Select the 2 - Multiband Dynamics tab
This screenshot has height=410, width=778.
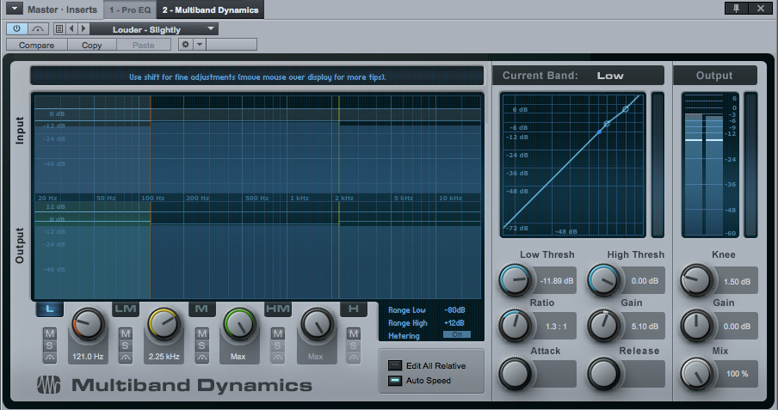tap(210, 9)
